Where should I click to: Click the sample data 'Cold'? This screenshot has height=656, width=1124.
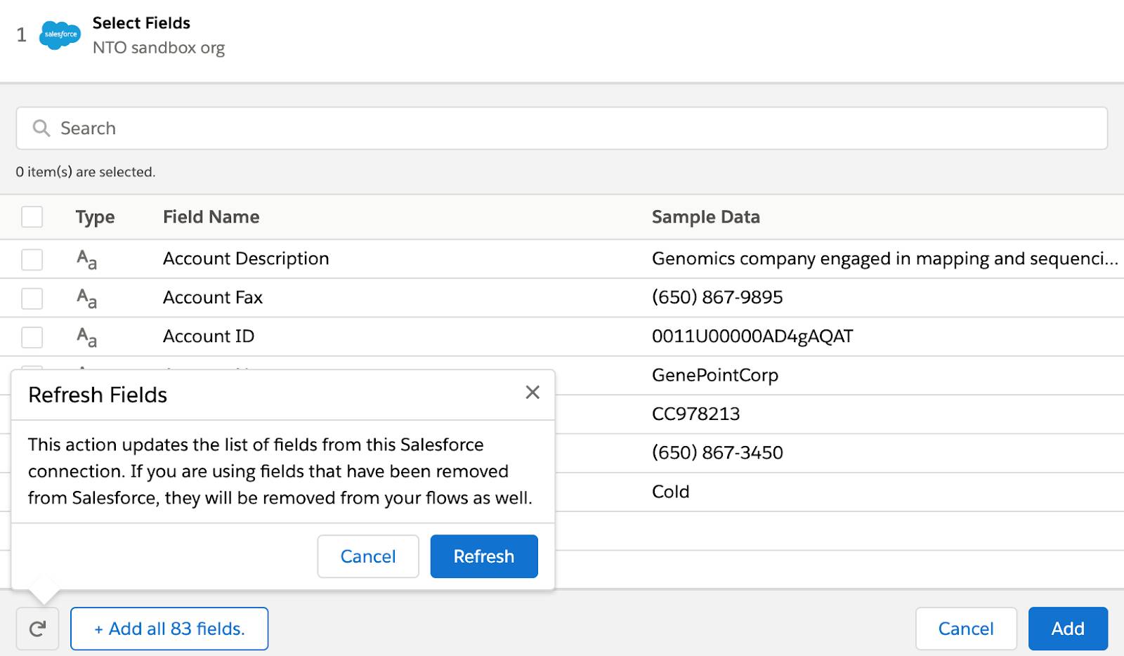[x=670, y=492]
